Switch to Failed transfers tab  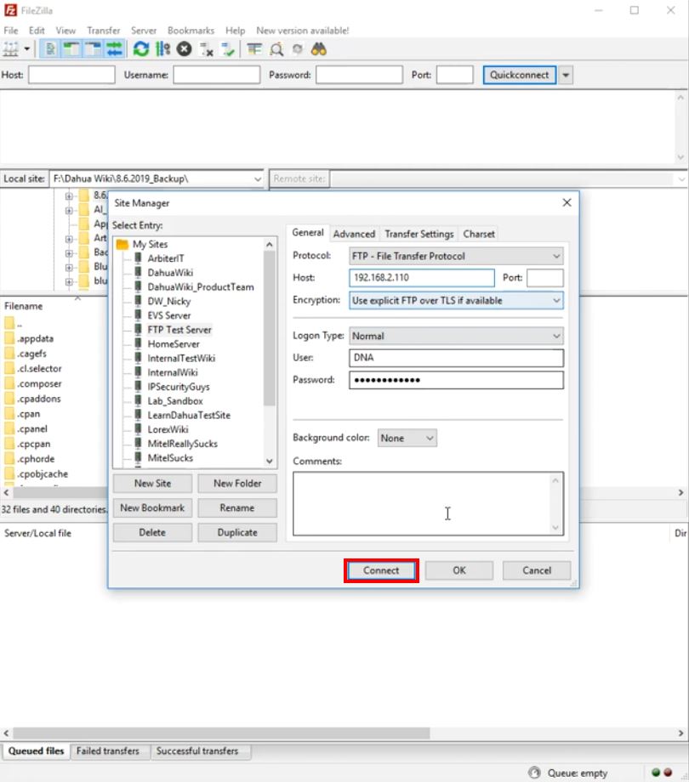click(108, 751)
